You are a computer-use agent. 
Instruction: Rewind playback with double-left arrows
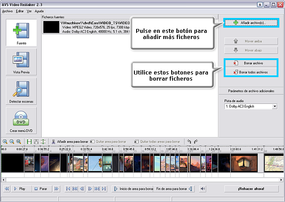point(7,189)
